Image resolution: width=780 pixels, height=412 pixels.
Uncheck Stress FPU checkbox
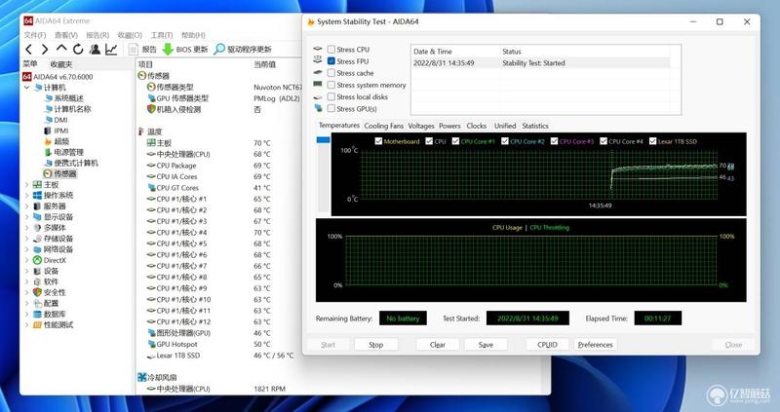(x=331, y=61)
